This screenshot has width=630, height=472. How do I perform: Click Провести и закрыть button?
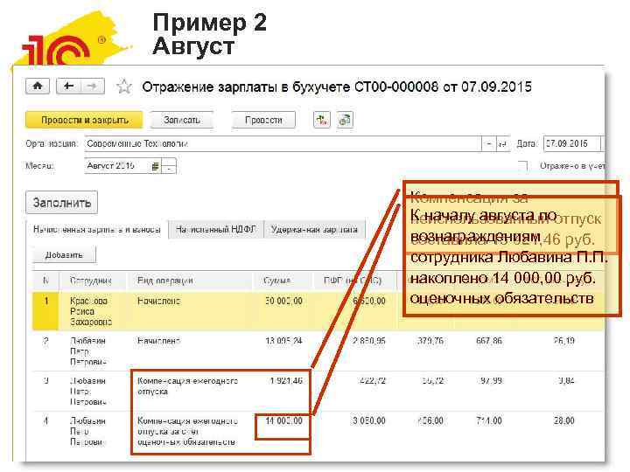coord(84,120)
